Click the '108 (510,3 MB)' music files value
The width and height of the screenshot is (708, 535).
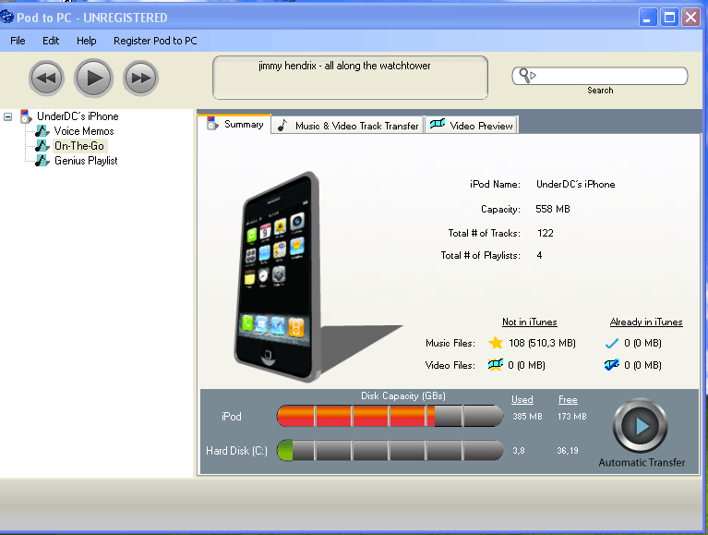coord(542,343)
